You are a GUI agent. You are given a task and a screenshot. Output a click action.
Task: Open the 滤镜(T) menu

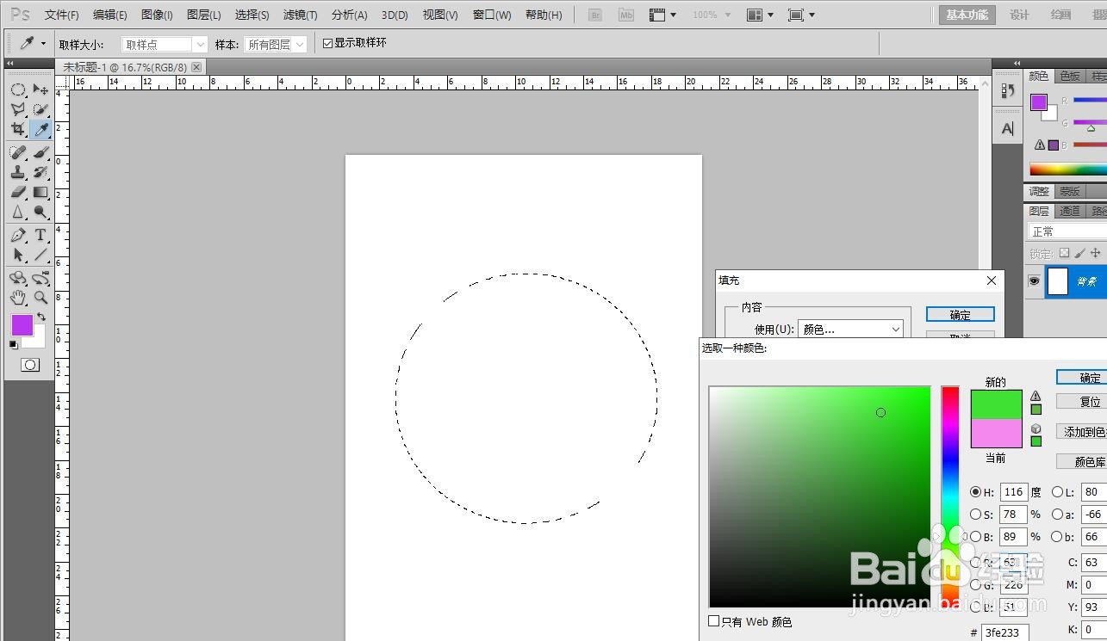(300, 15)
